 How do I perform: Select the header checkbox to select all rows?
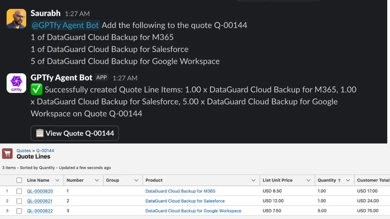(x=19, y=180)
